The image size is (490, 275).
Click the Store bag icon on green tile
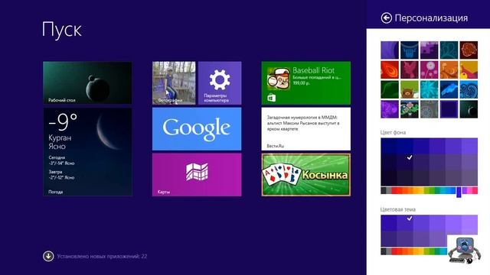tap(271, 98)
